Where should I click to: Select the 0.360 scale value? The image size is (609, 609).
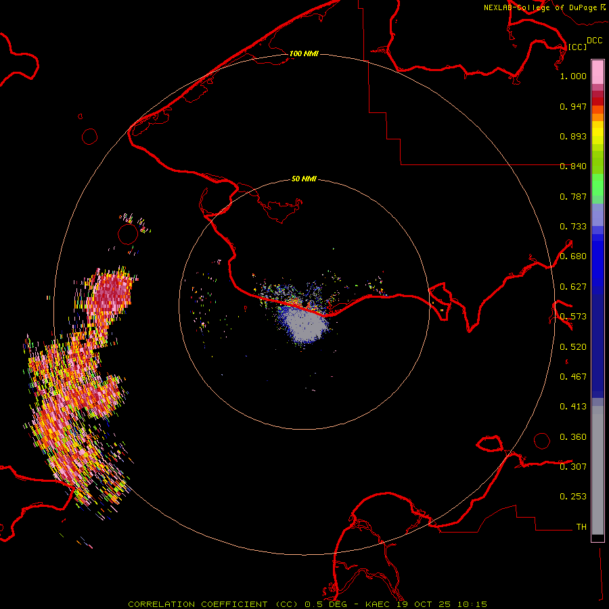click(x=573, y=437)
